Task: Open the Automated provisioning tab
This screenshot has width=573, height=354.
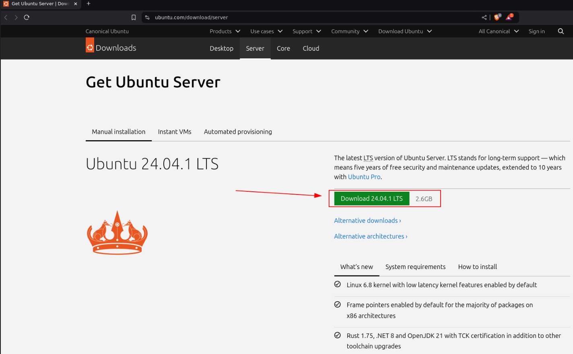Action: coord(238,132)
